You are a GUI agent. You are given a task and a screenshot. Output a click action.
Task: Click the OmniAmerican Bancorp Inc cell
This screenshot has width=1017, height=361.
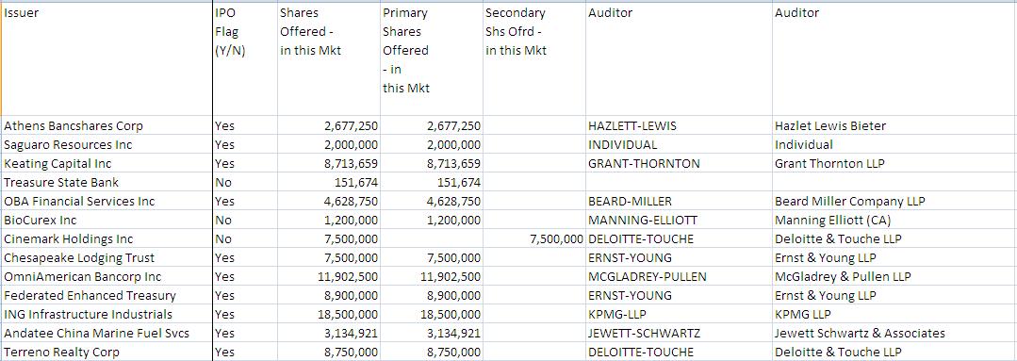107,276
